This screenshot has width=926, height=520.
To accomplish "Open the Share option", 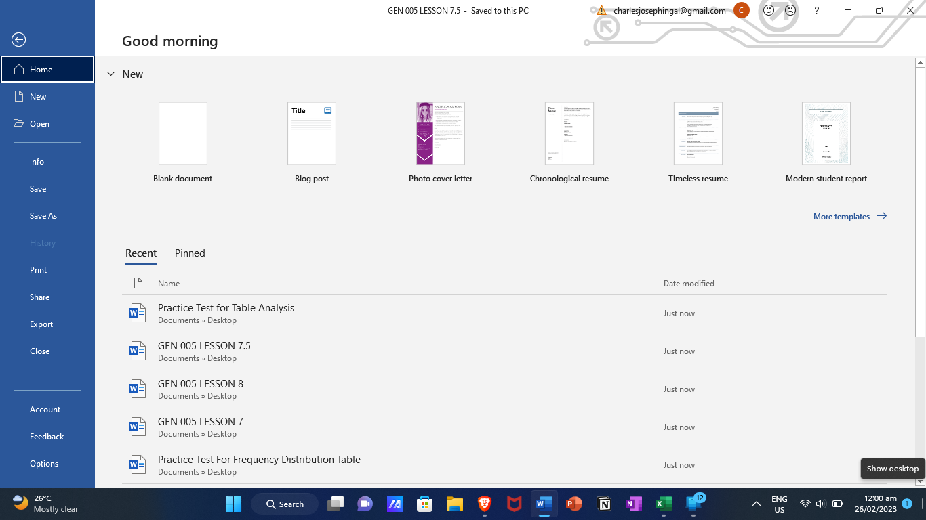I will point(47,297).
